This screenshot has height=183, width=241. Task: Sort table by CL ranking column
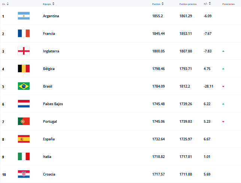tap(8, 4)
